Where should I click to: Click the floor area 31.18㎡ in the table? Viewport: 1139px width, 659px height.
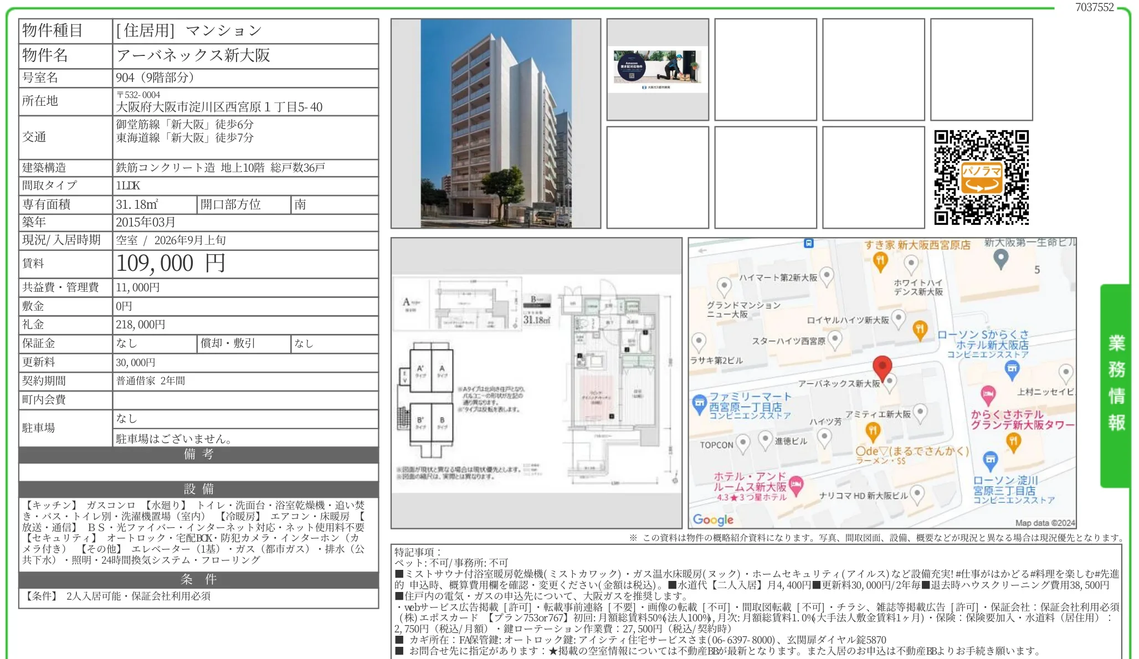(137, 204)
